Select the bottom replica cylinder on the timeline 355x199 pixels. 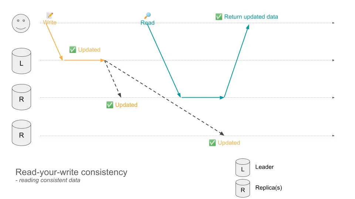[x=21, y=133]
